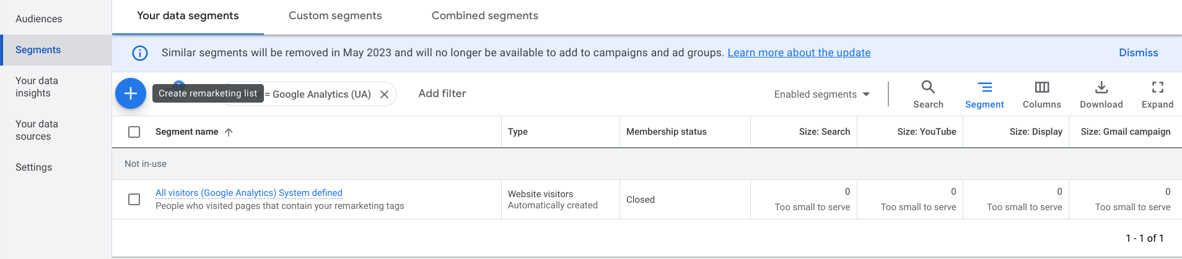Select the All visitors row checkbox
The height and width of the screenshot is (259, 1182).
click(134, 199)
